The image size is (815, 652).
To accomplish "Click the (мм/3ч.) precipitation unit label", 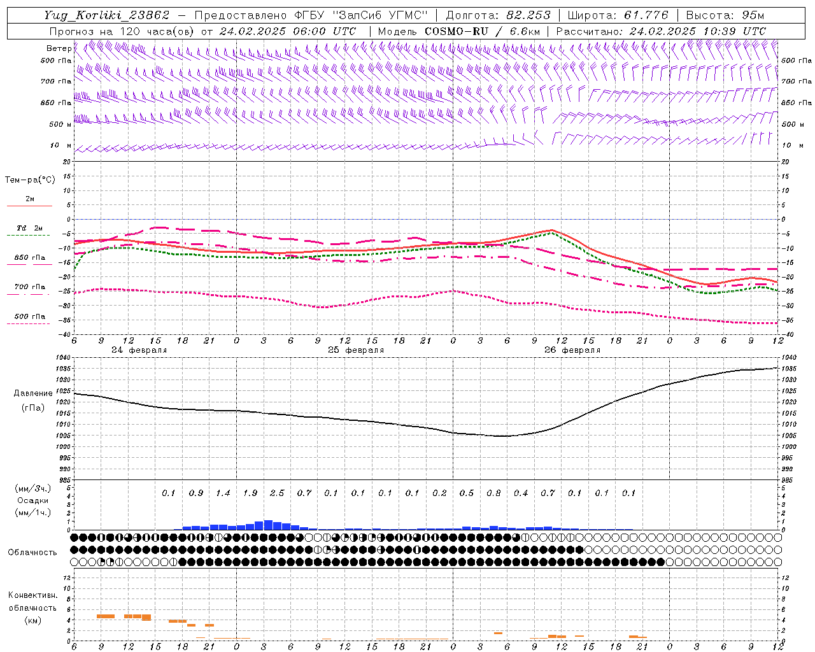I will tap(32, 488).
